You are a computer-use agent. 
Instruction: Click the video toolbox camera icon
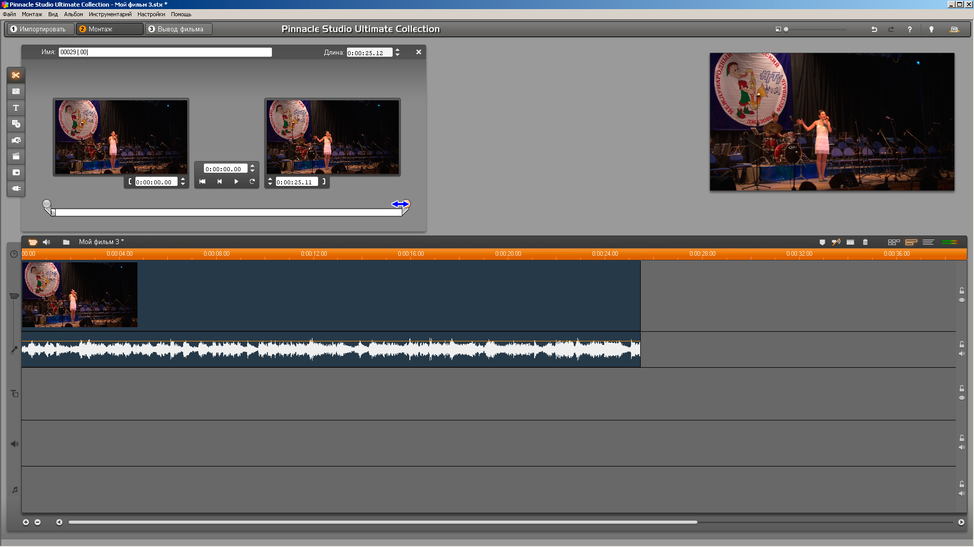32,242
